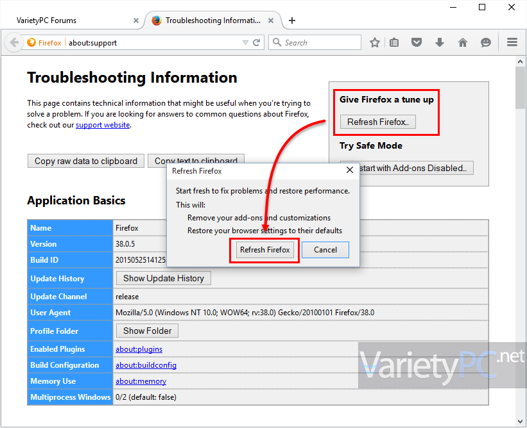Image resolution: width=527 pixels, height=428 pixels.
Task: Click Copy raw data to clipboard
Action: coord(86,161)
